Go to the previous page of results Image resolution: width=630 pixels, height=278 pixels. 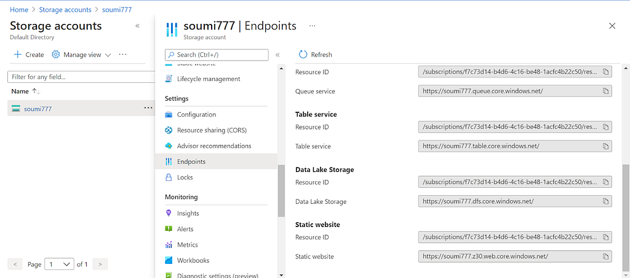tap(15, 264)
